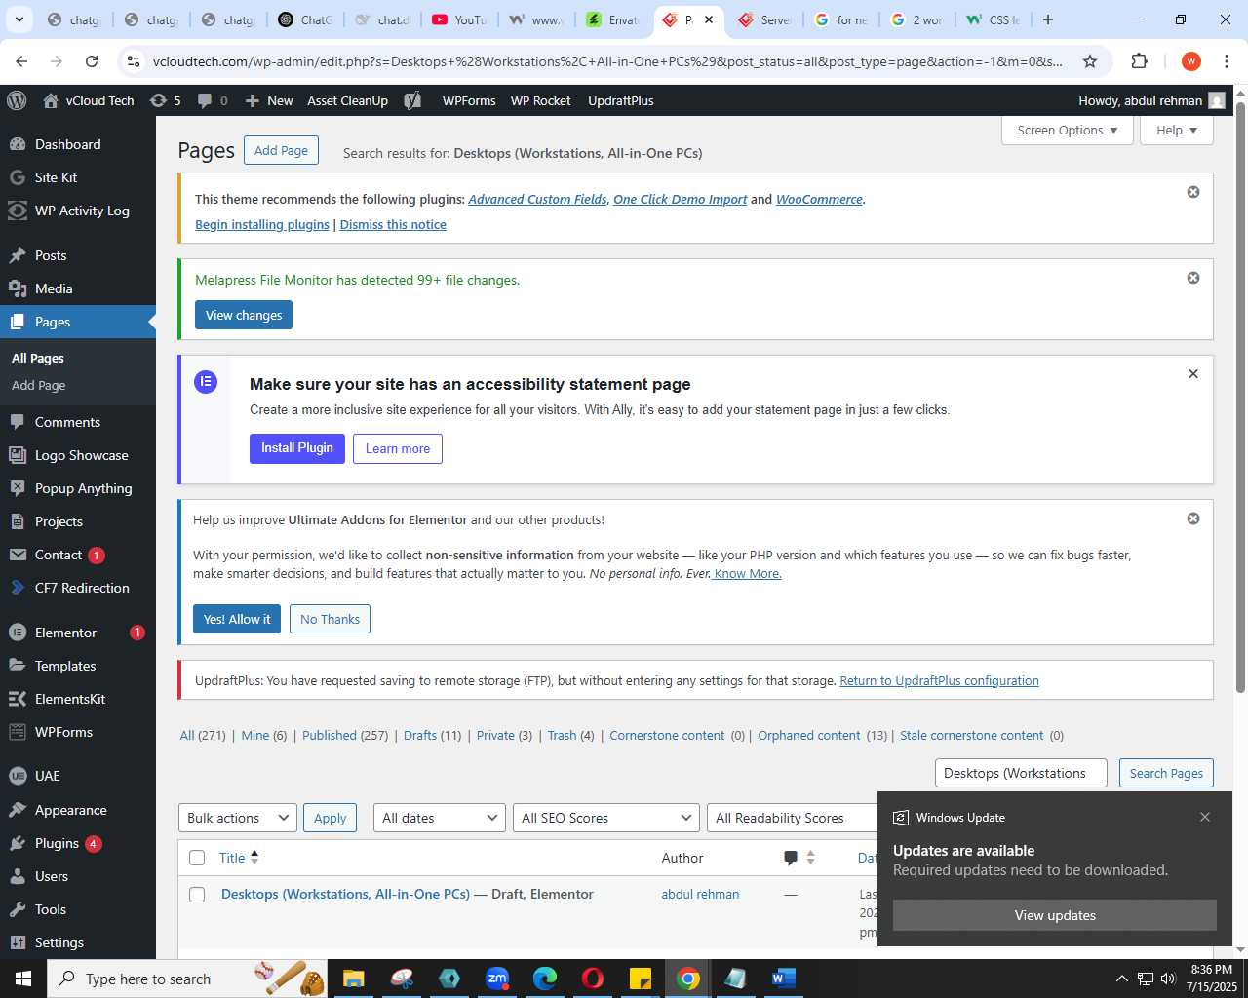Open Microsoft Word from the taskbar
Viewport: 1248px width, 998px height.
[x=784, y=979]
